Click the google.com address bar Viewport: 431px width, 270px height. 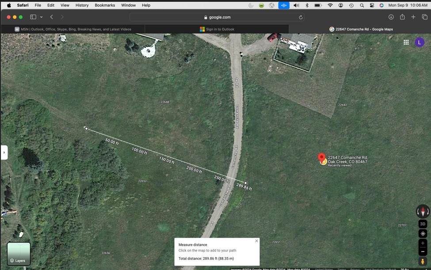point(217,17)
